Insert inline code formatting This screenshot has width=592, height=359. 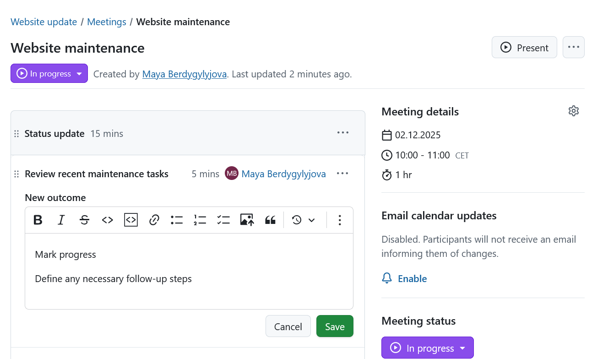pos(108,220)
